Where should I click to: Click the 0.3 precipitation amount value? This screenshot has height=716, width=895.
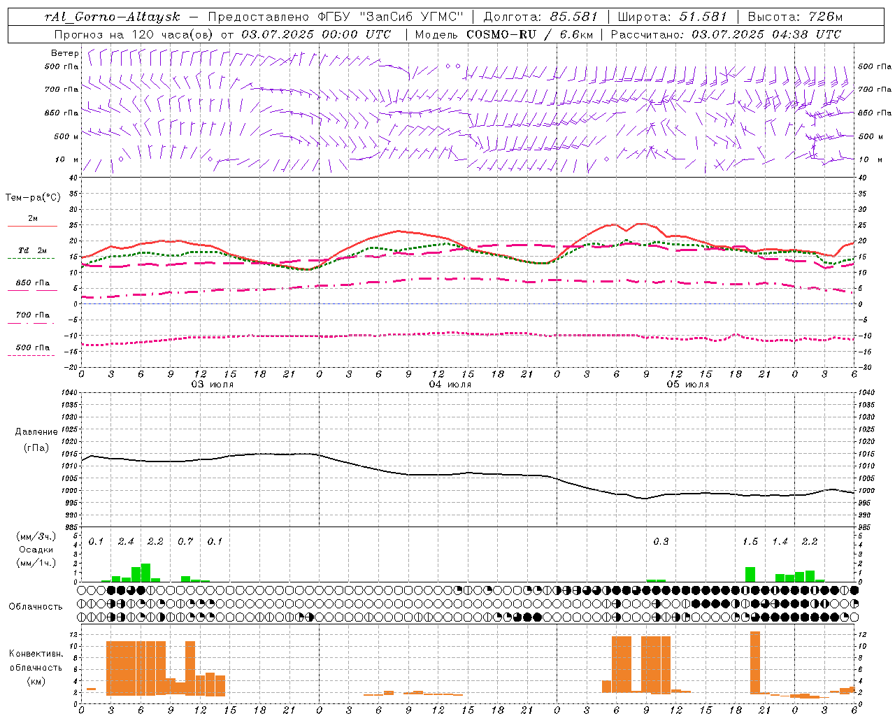click(661, 542)
